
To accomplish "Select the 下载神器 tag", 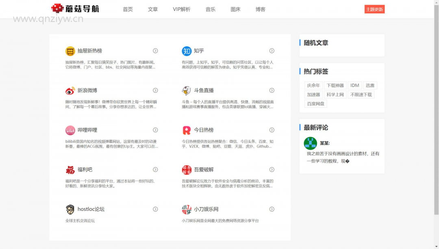I will [335, 85].
